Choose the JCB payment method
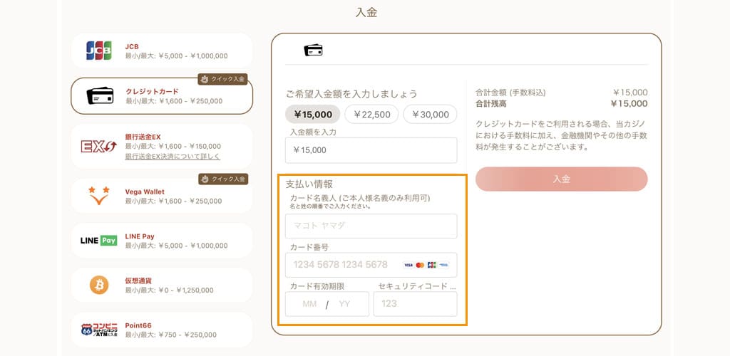The image size is (730, 356). (x=162, y=51)
